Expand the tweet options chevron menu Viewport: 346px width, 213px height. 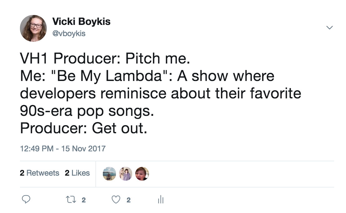click(329, 28)
